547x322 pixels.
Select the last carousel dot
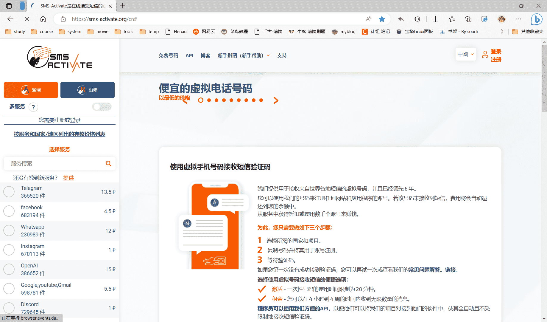(261, 100)
